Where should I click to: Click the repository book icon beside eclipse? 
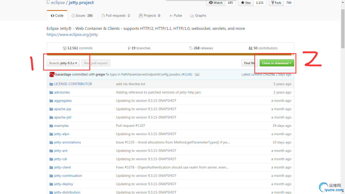[x=48, y=3]
